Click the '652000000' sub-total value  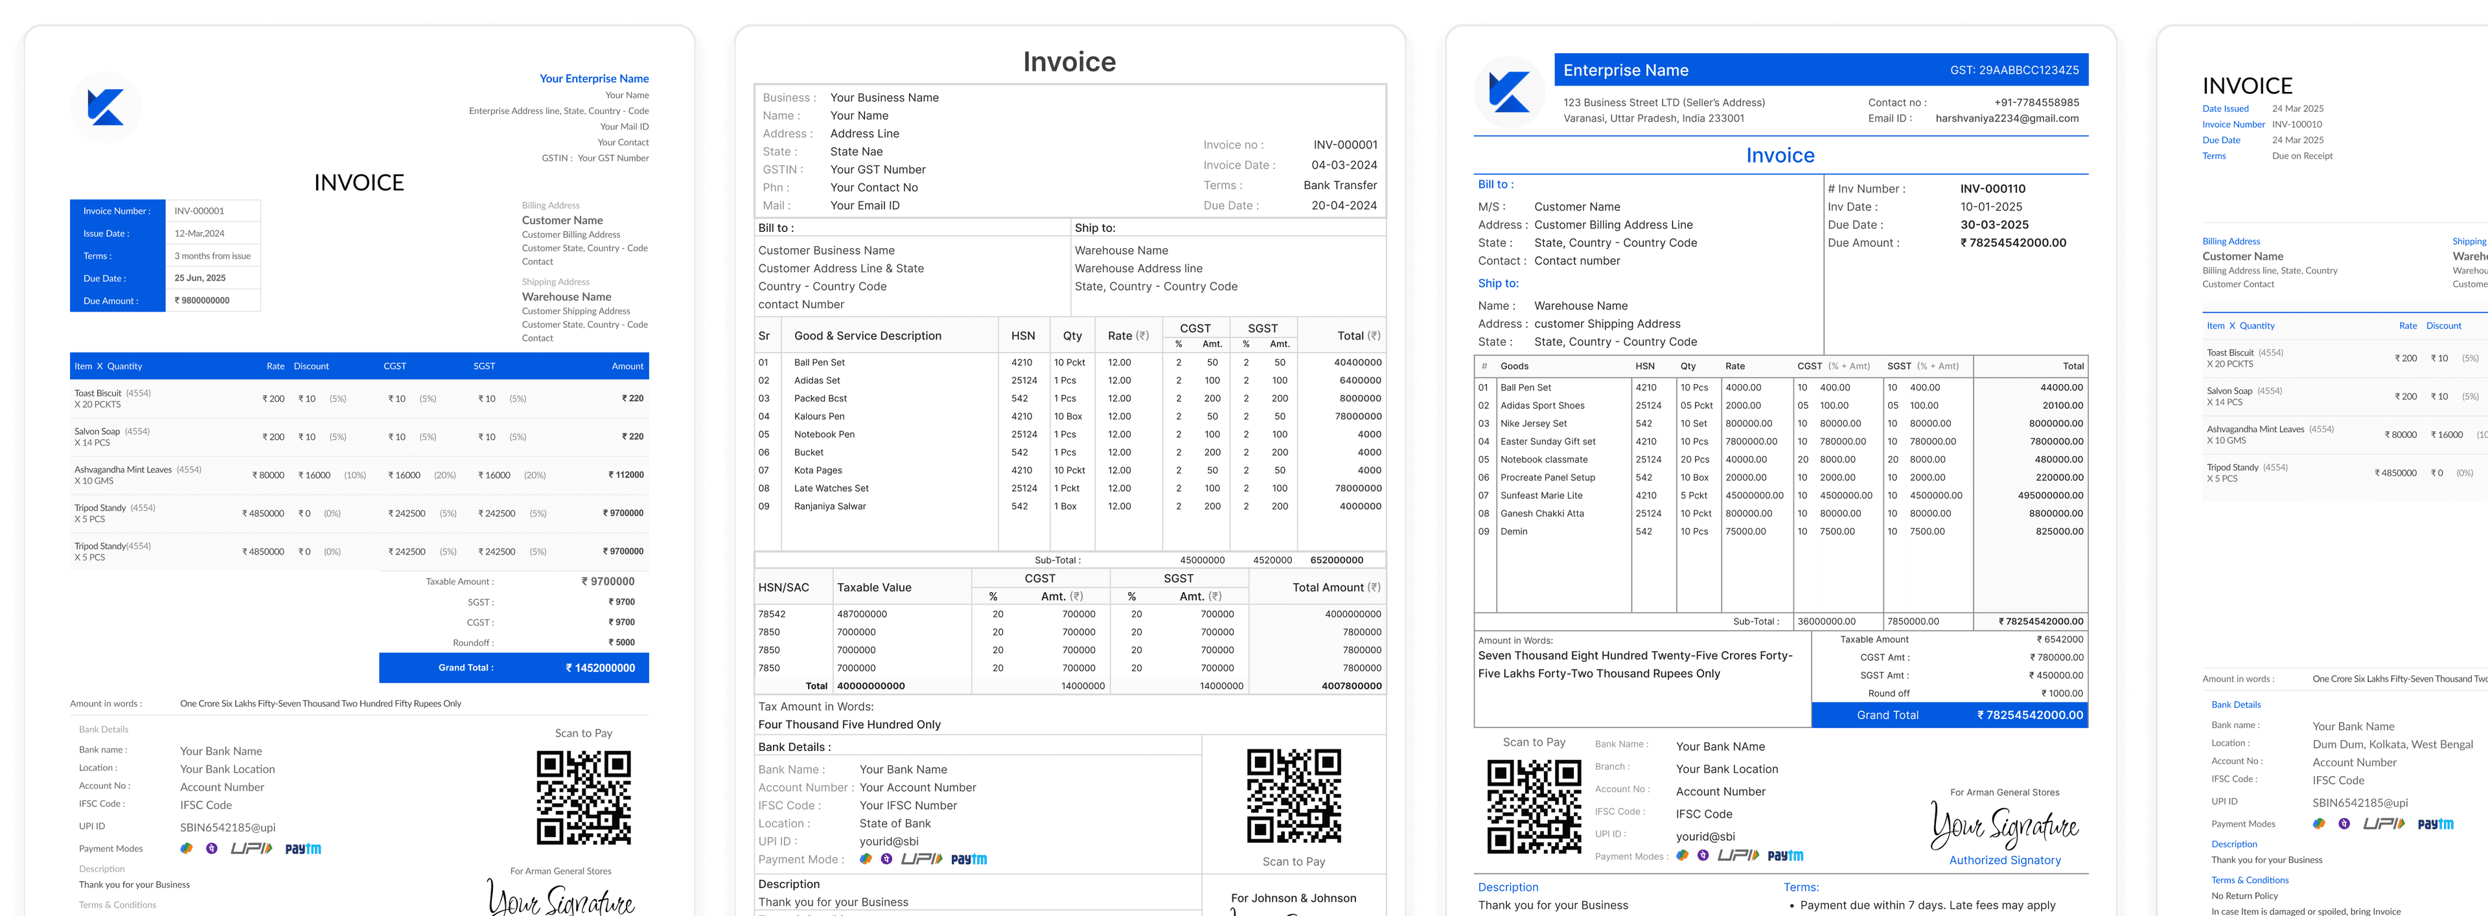(1337, 560)
